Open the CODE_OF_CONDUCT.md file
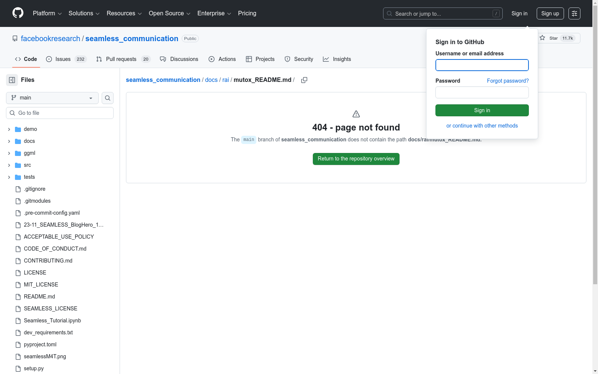Screen dimensions: 598x374 pos(55,249)
